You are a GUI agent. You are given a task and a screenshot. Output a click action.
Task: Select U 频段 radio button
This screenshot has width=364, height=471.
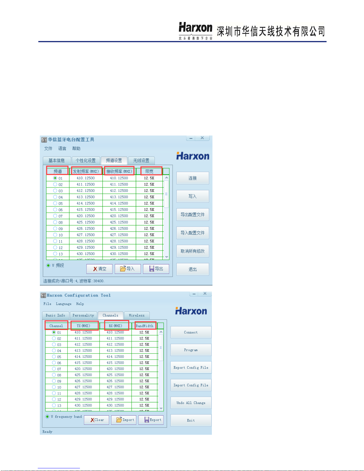click(x=48, y=265)
